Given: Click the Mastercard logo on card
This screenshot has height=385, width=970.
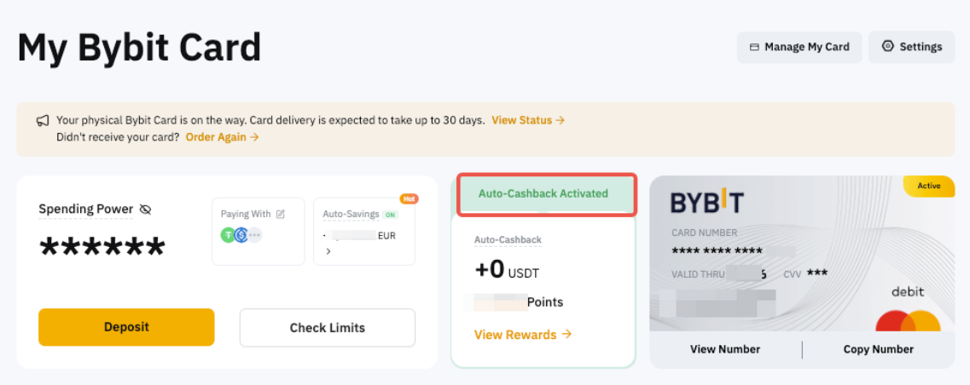Looking at the screenshot, I should coord(907,322).
